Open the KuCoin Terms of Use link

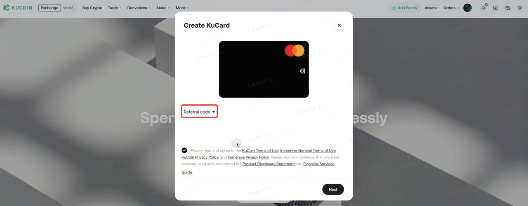(x=260, y=151)
